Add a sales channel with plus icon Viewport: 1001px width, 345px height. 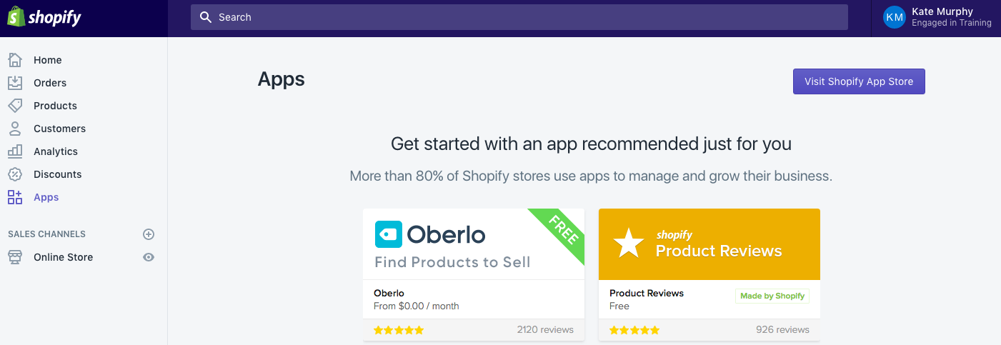(x=149, y=234)
